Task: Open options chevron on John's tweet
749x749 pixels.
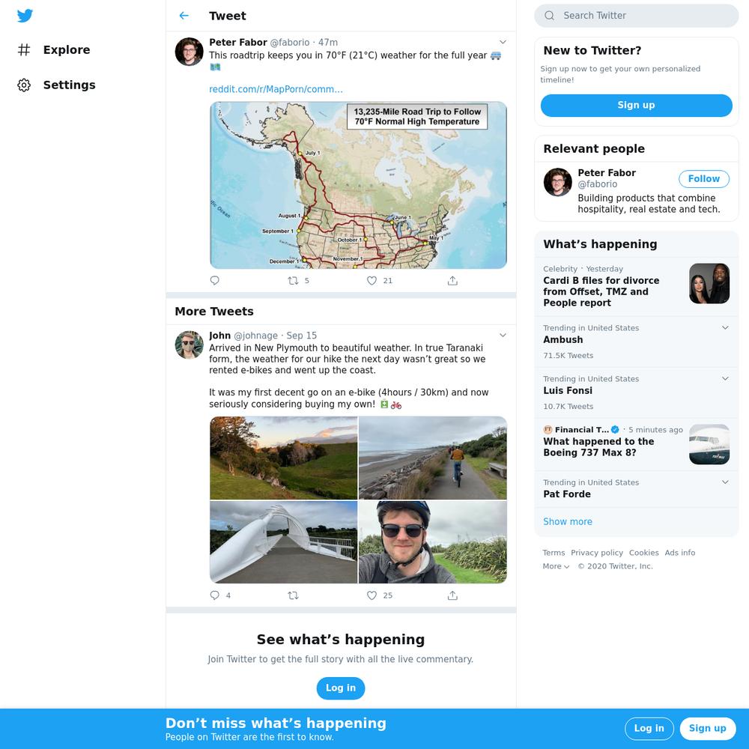Action: 503,335
